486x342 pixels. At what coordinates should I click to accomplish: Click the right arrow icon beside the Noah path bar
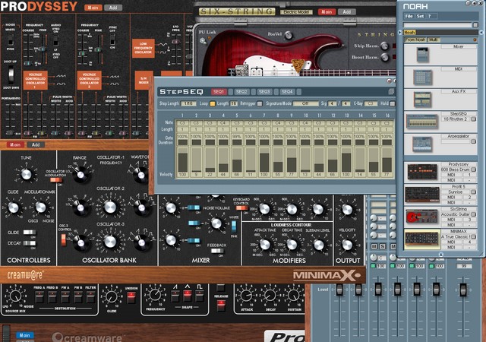(400, 32)
